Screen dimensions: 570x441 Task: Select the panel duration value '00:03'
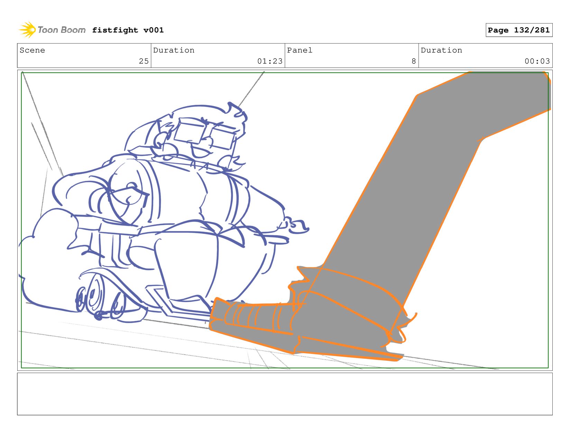click(x=537, y=61)
